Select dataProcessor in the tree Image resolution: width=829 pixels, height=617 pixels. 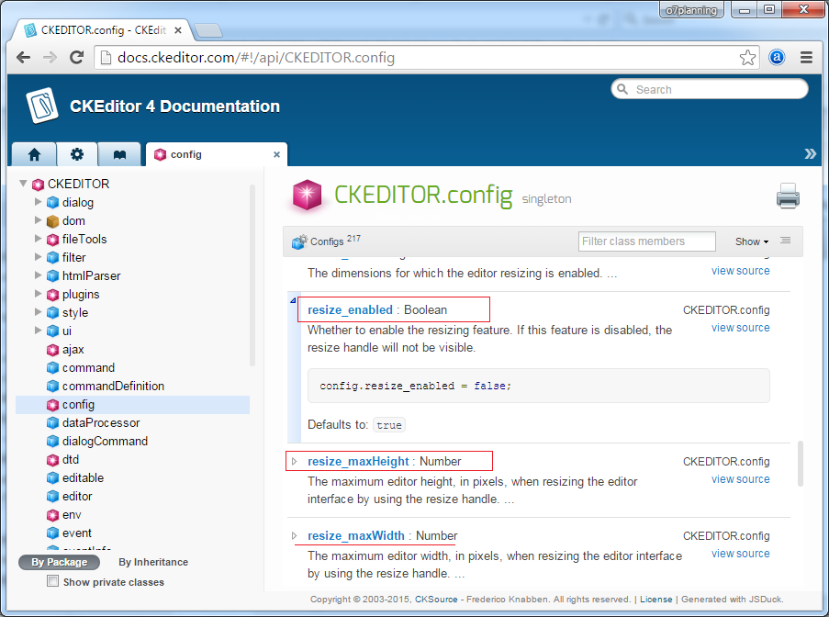point(101,423)
